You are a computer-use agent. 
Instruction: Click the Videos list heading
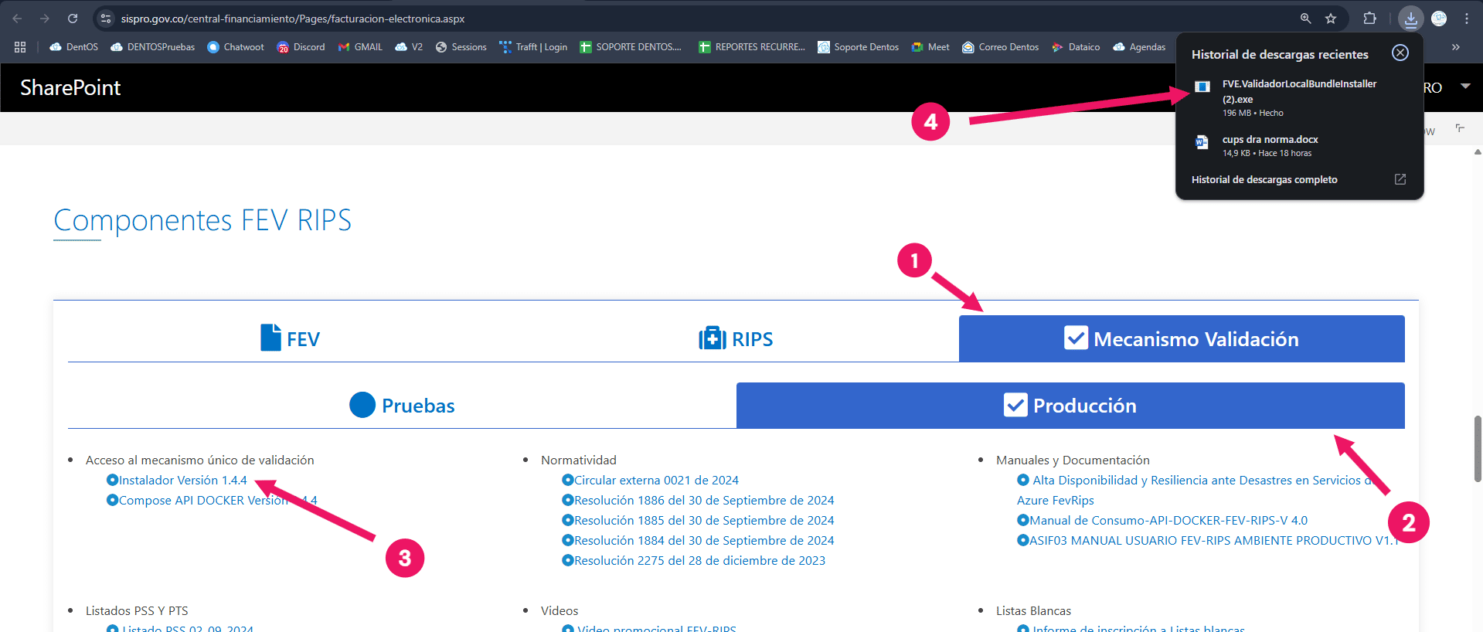coord(560,610)
